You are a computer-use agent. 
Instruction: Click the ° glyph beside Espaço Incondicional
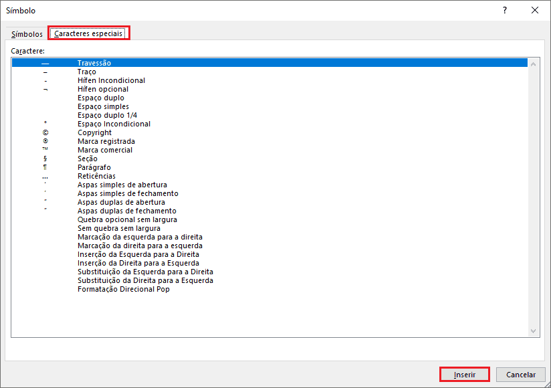tap(45, 122)
